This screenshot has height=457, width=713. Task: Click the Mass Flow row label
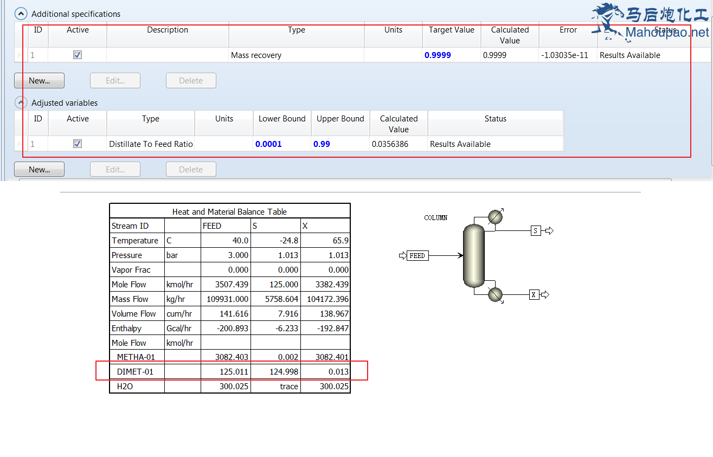pos(130,299)
